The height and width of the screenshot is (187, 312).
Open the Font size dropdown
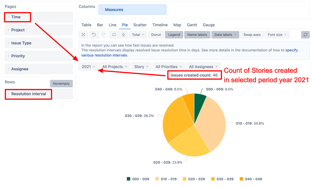277,35
